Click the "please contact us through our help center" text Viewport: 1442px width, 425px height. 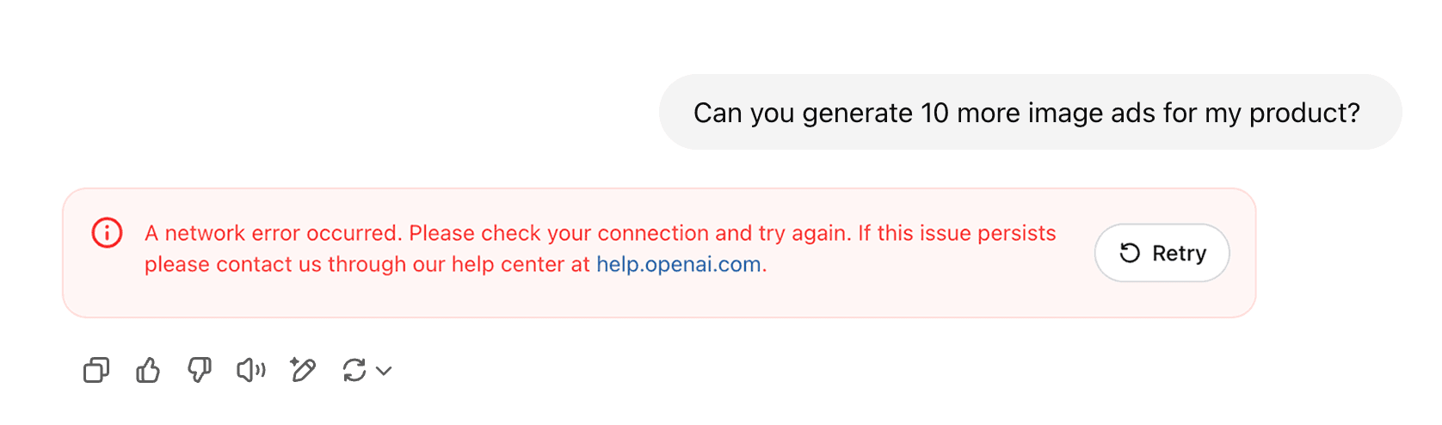[x=367, y=264]
